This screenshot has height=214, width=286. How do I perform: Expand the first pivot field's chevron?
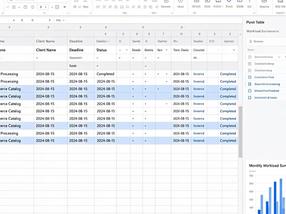pyautogui.click(x=279, y=57)
